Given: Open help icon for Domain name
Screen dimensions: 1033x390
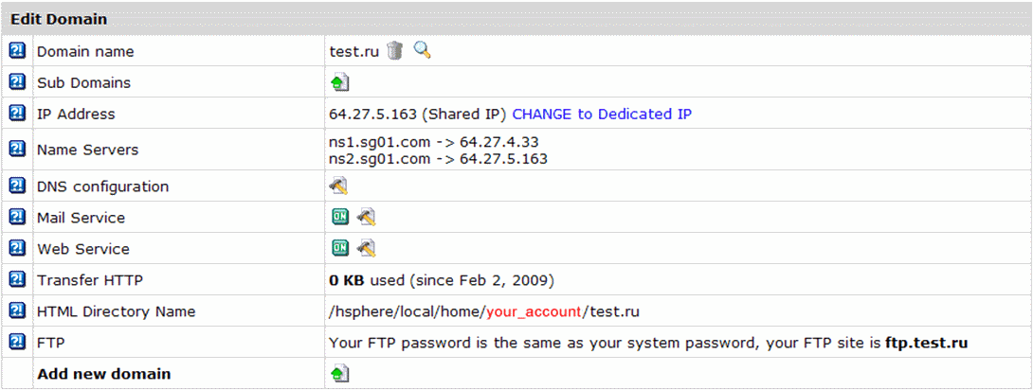Looking at the screenshot, I should pyautogui.click(x=18, y=50).
